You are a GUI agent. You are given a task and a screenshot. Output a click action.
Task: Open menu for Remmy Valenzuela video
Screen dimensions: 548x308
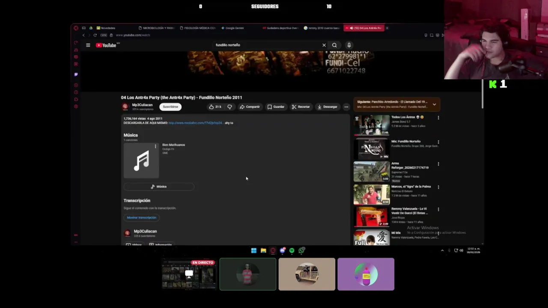pos(438,209)
